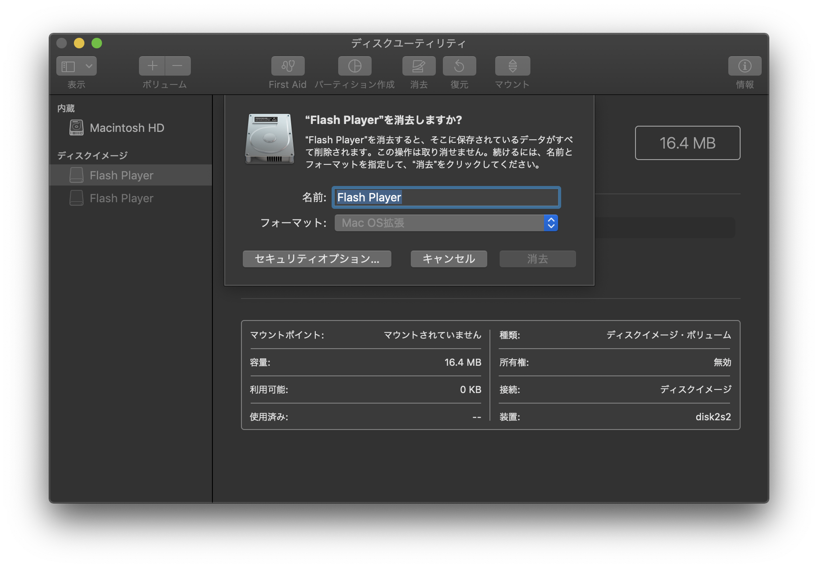This screenshot has width=818, height=568.
Task: Click the format popup stepper arrows
Action: pyautogui.click(x=551, y=223)
